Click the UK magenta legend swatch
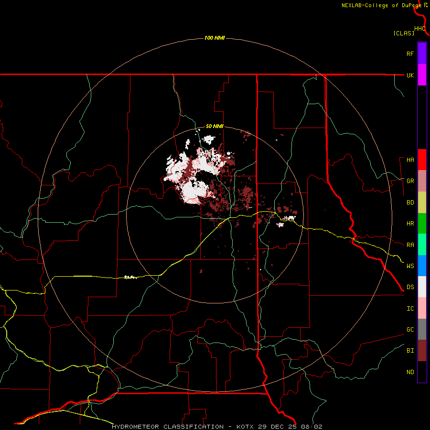This screenshot has height=430, width=430. [422, 75]
